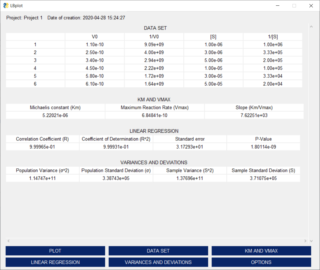
Task: Click standard error value 3.17293e+01
Action: [190, 147]
